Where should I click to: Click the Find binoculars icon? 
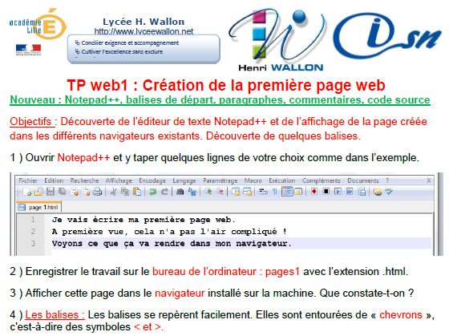[x=180, y=192]
